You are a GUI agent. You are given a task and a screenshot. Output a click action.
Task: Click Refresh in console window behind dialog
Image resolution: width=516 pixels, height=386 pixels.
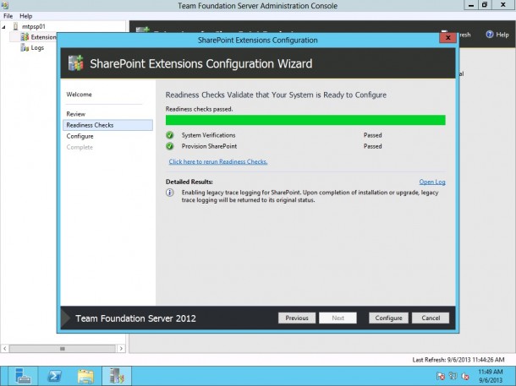465,35
